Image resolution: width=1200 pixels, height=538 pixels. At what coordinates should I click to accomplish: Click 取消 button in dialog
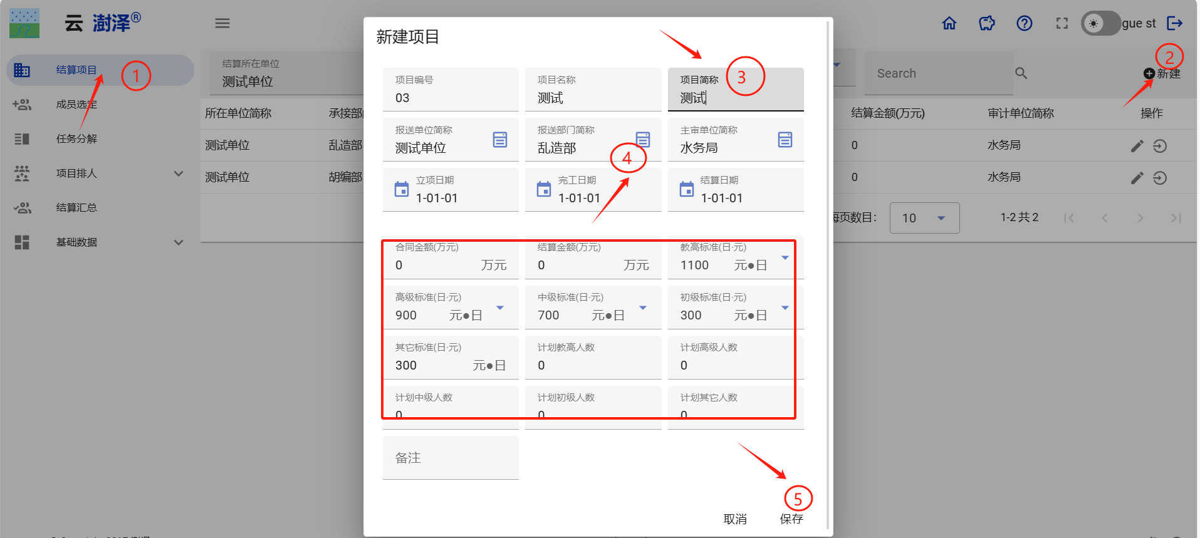[734, 519]
